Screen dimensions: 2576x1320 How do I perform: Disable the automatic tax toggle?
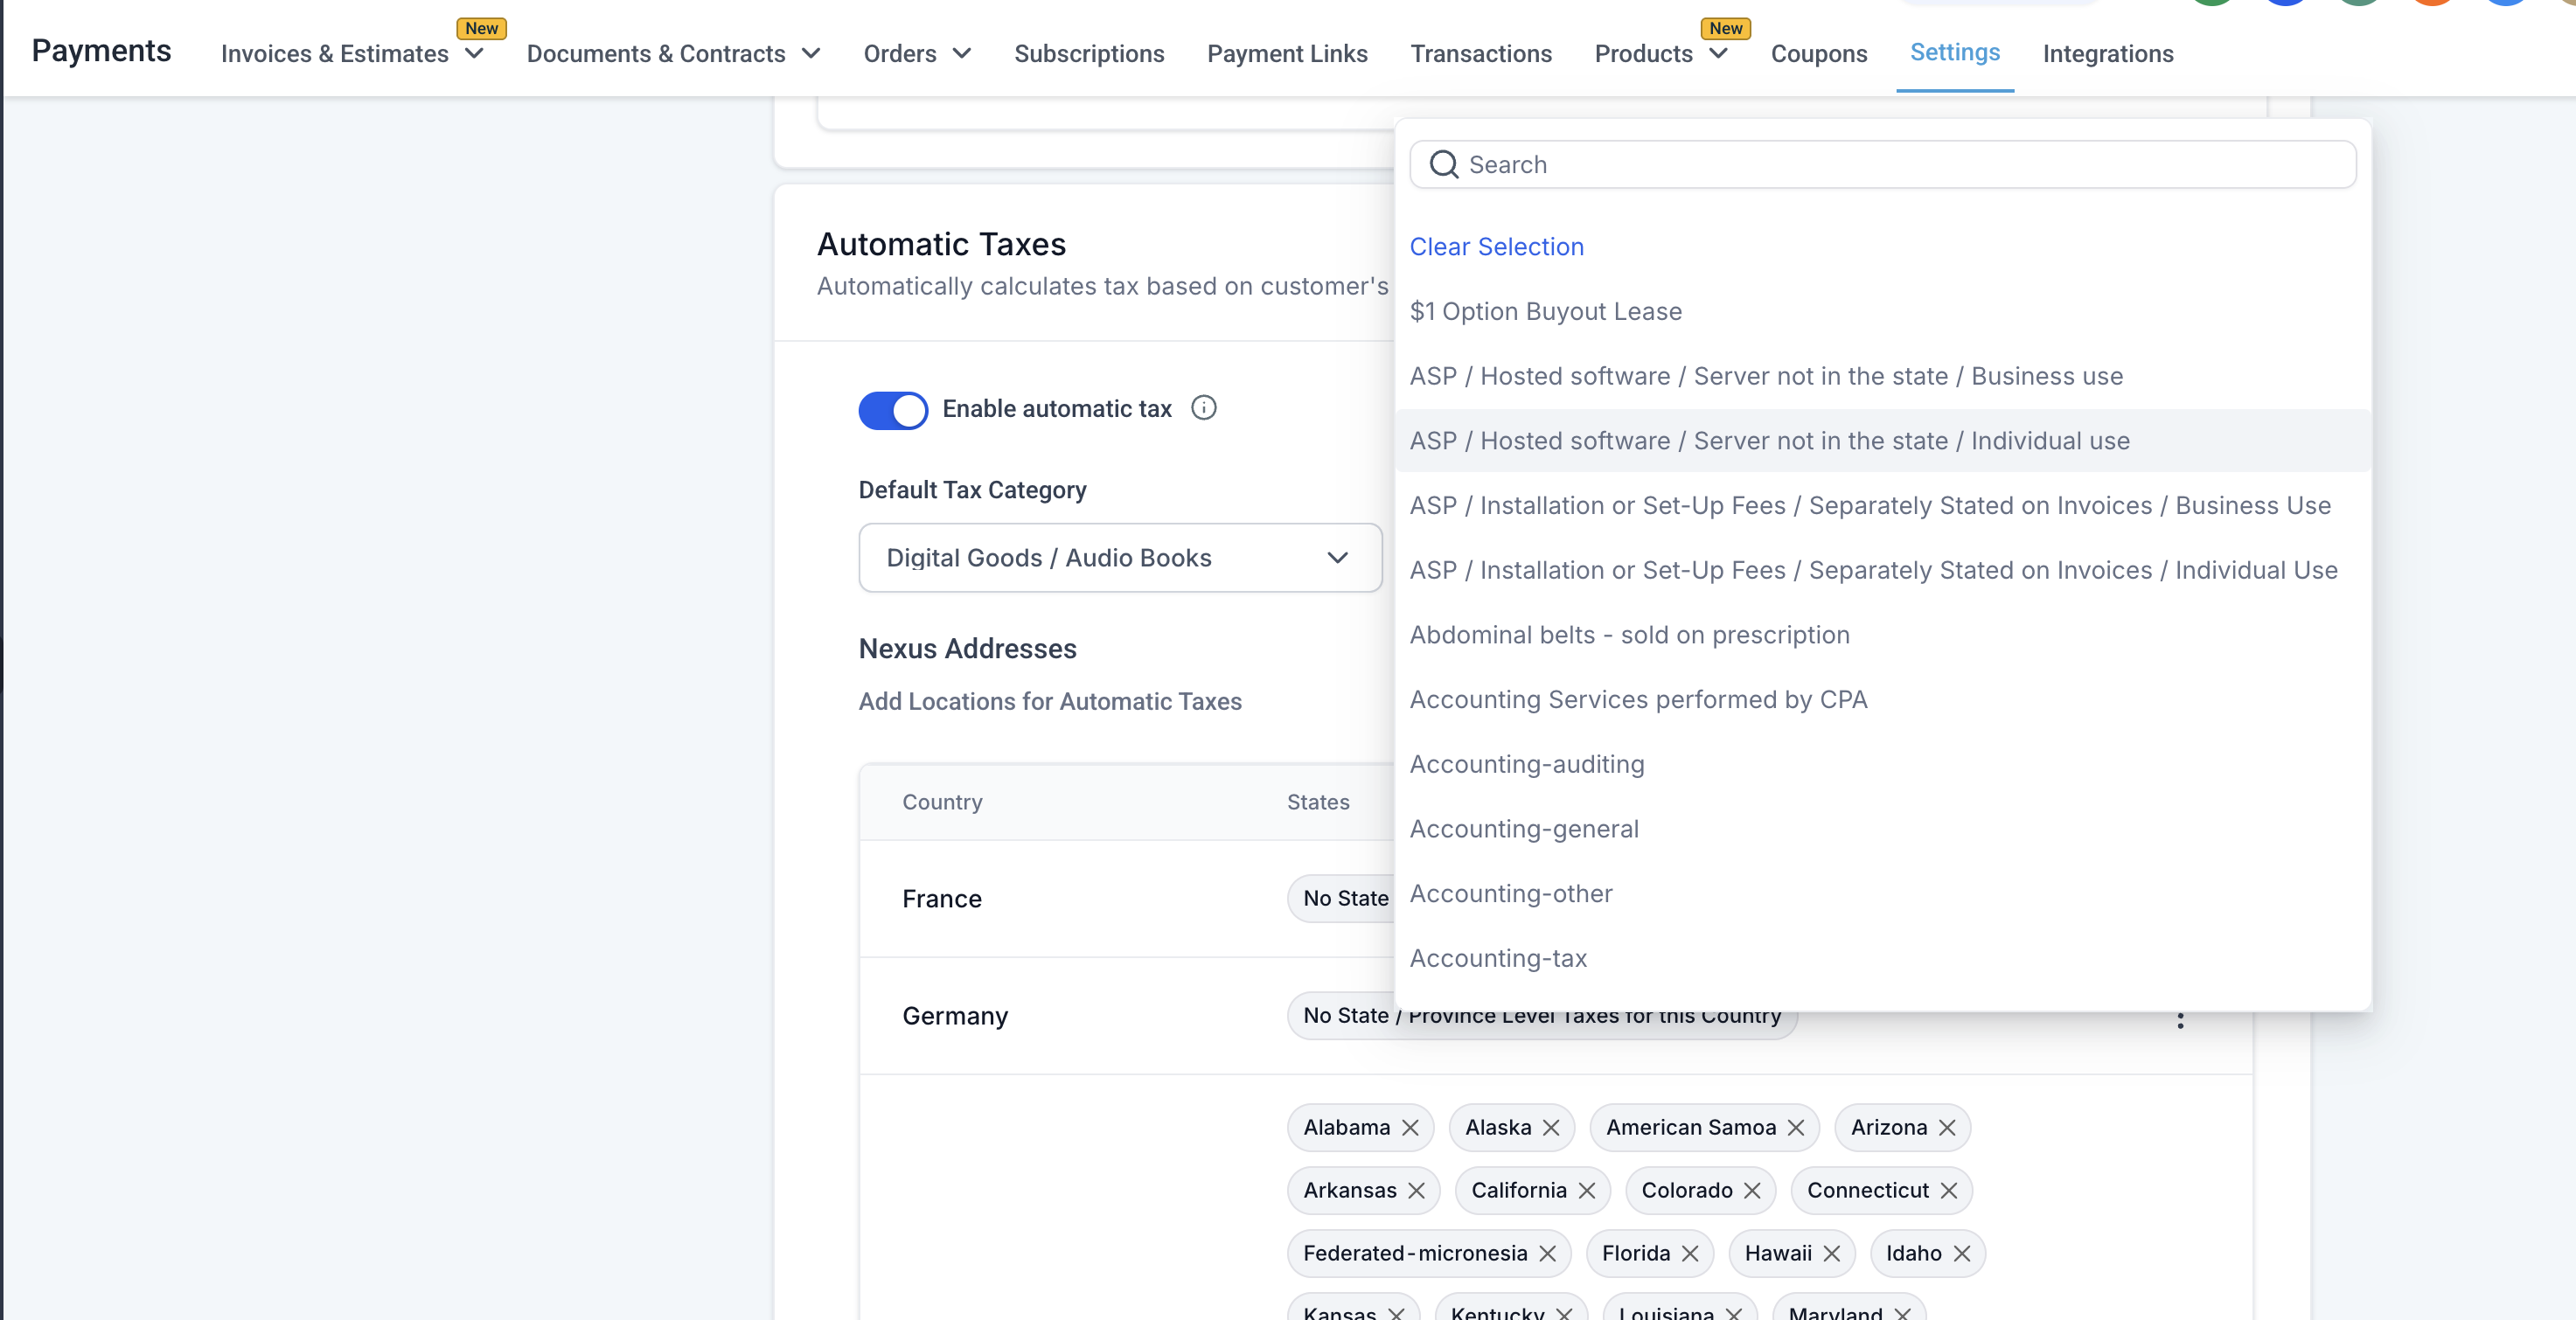pos(893,410)
